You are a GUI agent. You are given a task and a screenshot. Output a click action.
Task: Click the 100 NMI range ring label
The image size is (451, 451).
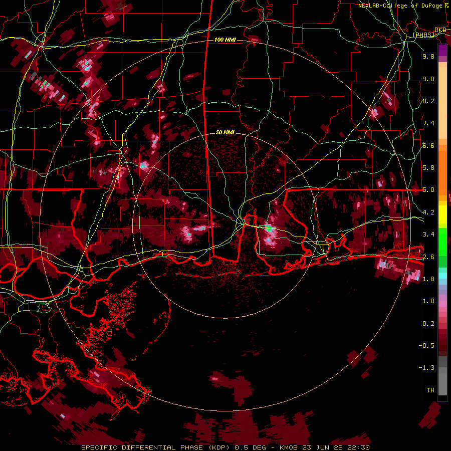click(225, 40)
